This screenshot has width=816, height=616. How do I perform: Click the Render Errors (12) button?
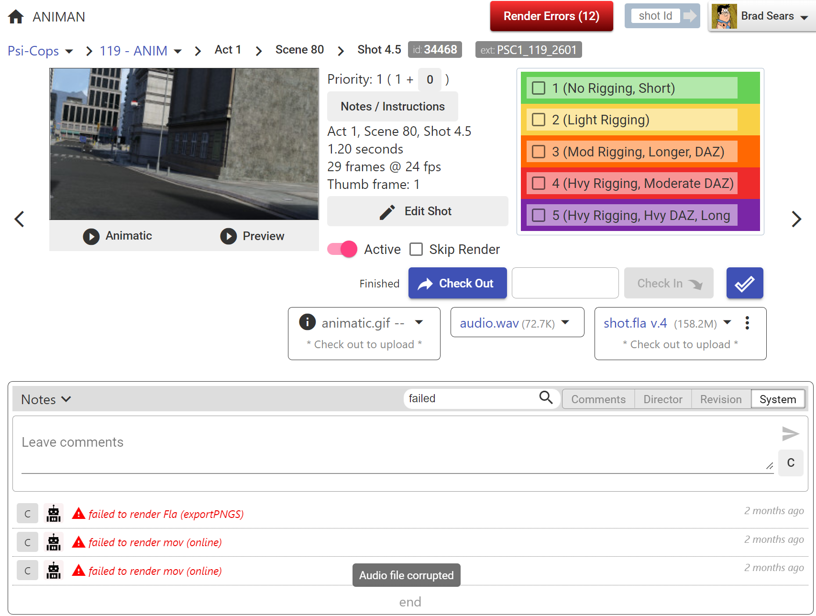551,16
